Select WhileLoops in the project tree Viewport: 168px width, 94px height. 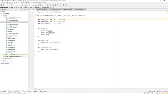pos(10,53)
